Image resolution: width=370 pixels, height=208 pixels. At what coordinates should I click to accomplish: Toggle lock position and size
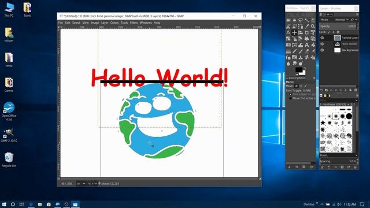pos(334,32)
